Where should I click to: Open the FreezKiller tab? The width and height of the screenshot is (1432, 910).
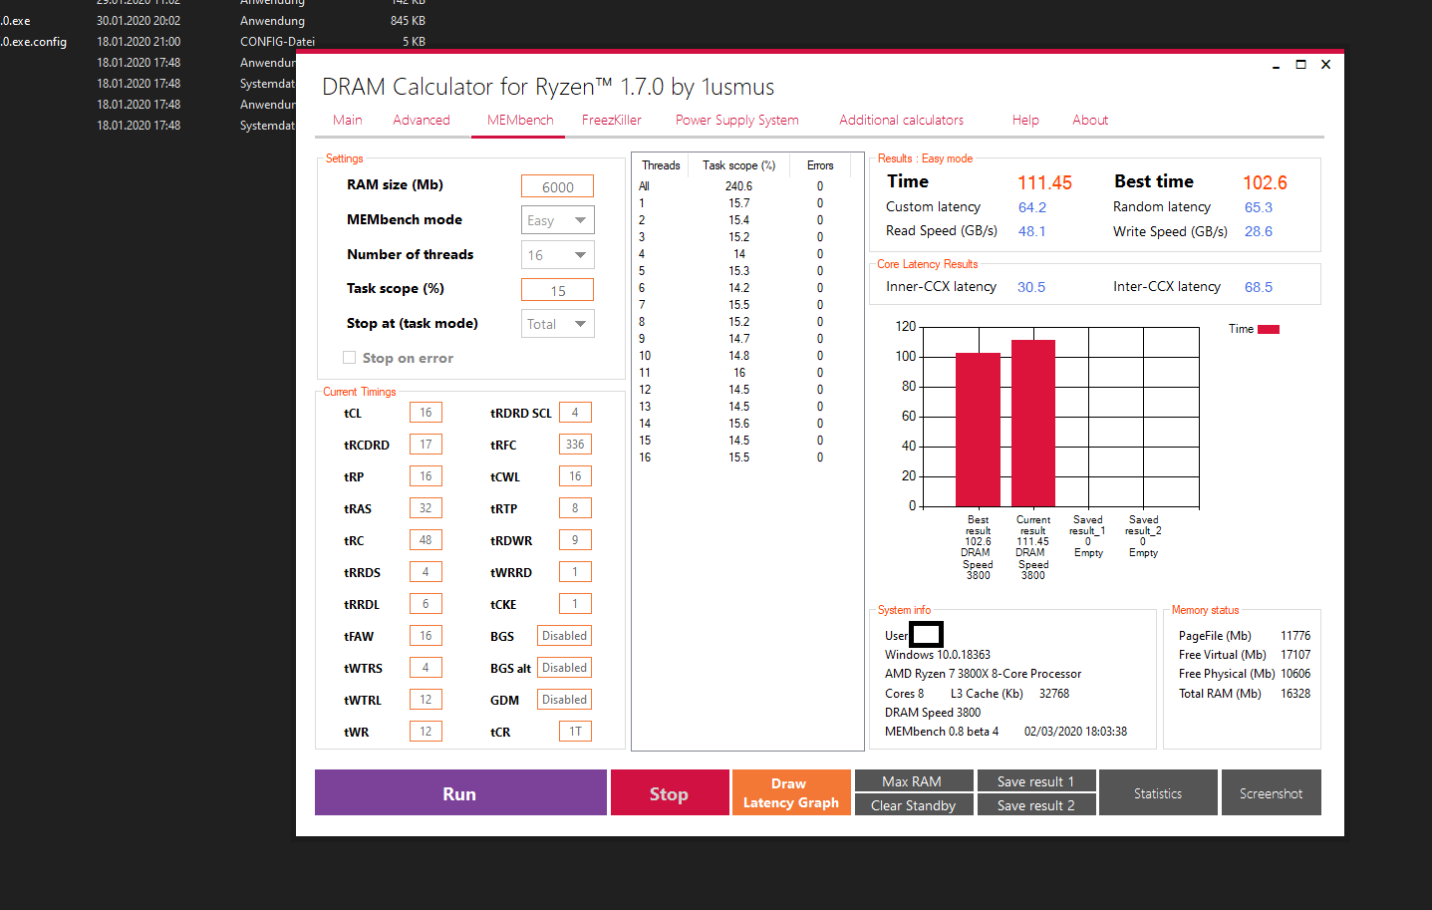[x=612, y=120]
